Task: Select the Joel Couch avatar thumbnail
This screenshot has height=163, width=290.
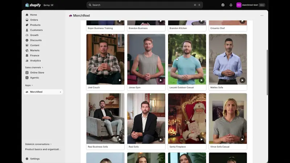Action: 105,59
